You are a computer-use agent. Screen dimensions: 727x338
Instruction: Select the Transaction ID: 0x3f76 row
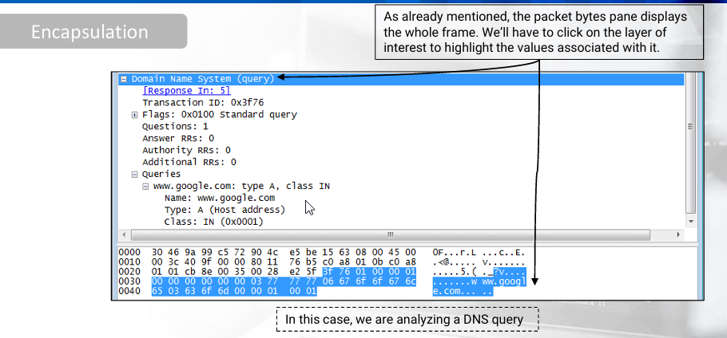pos(203,103)
